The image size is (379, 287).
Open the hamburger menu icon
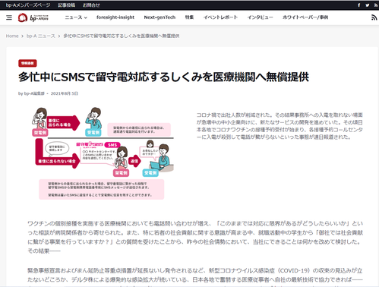click(9, 17)
